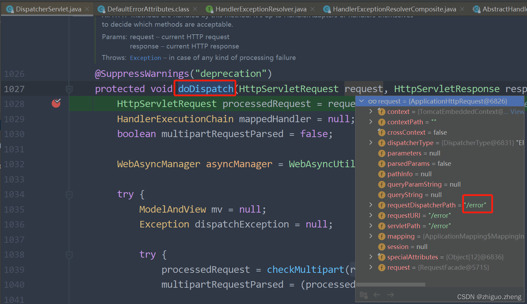527x304 pixels.
Task: Click the field icon for dispatcherType
Action: pos(381,143)
